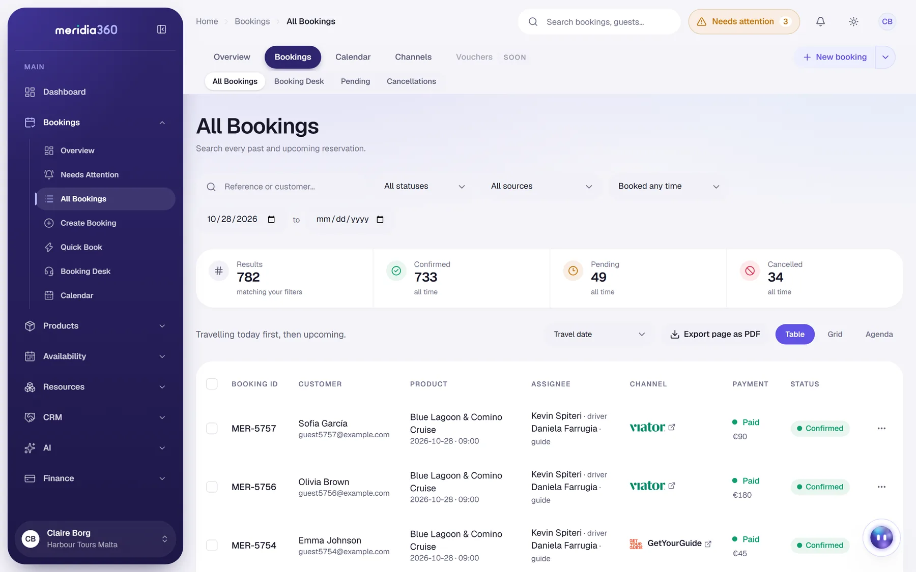
Task: Focus Reference or customer search field
Action: coord(282,187)
